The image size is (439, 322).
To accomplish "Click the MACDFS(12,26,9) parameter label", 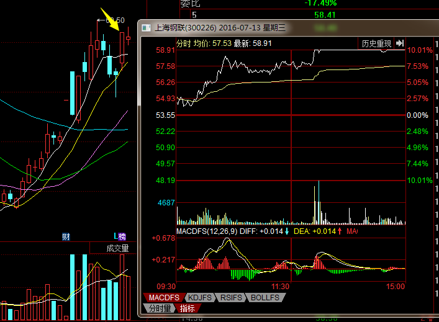I will click(x=206, y=231).
